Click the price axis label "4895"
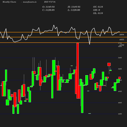This screenshot has height=127, width=127. pos(120,91)
